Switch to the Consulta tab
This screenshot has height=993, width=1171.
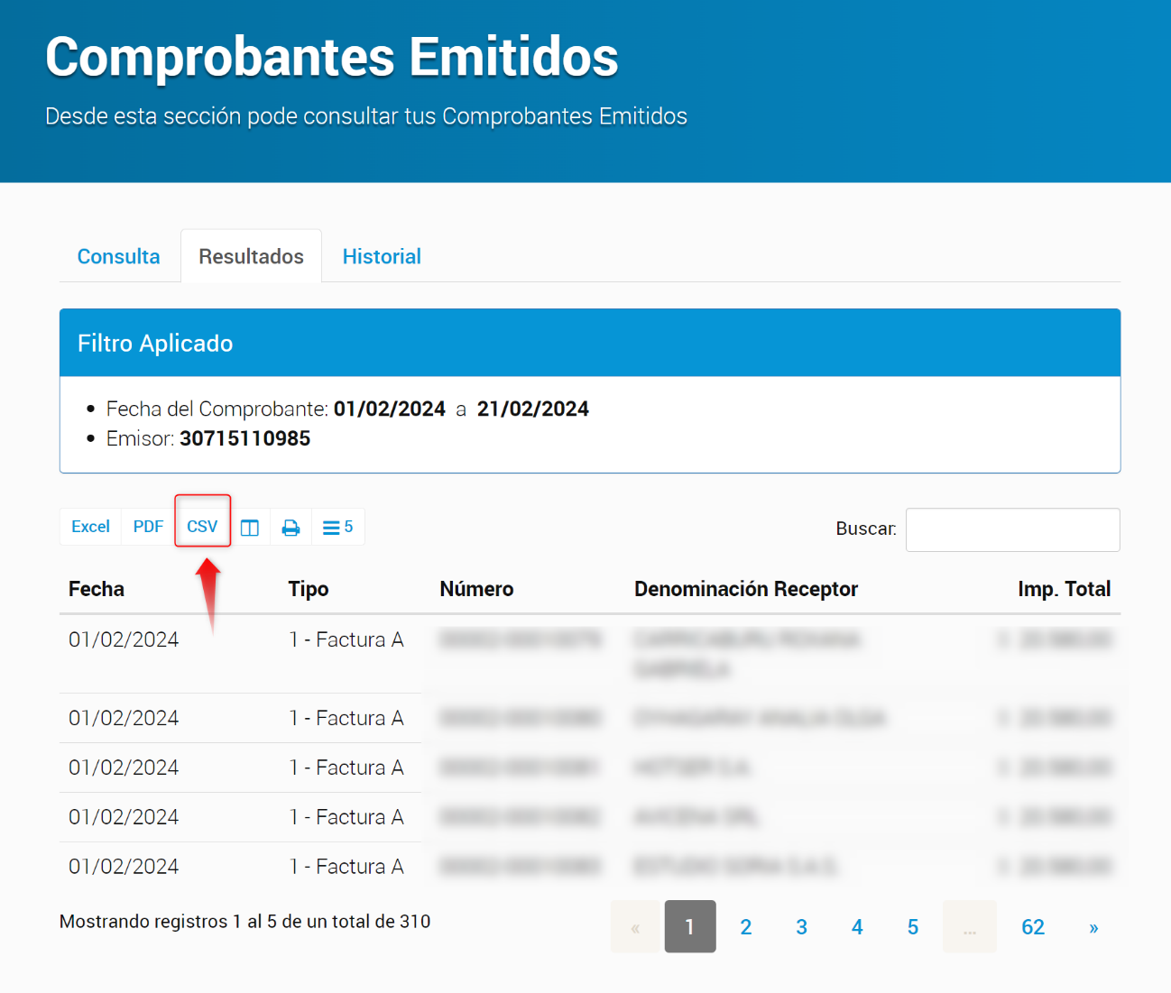pos(118,257)
